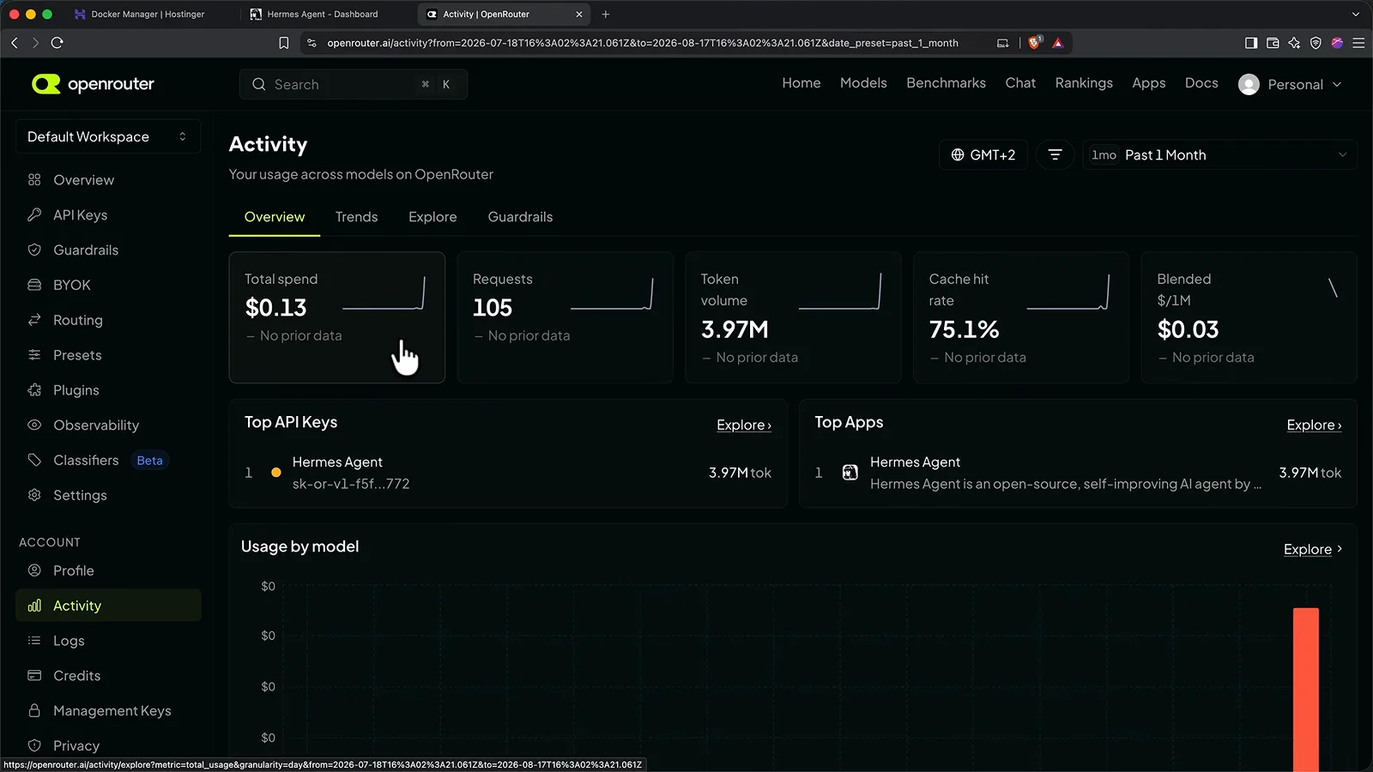The image size is (1373, 772).
Task: Select the Overview tab
Action: 275,217
